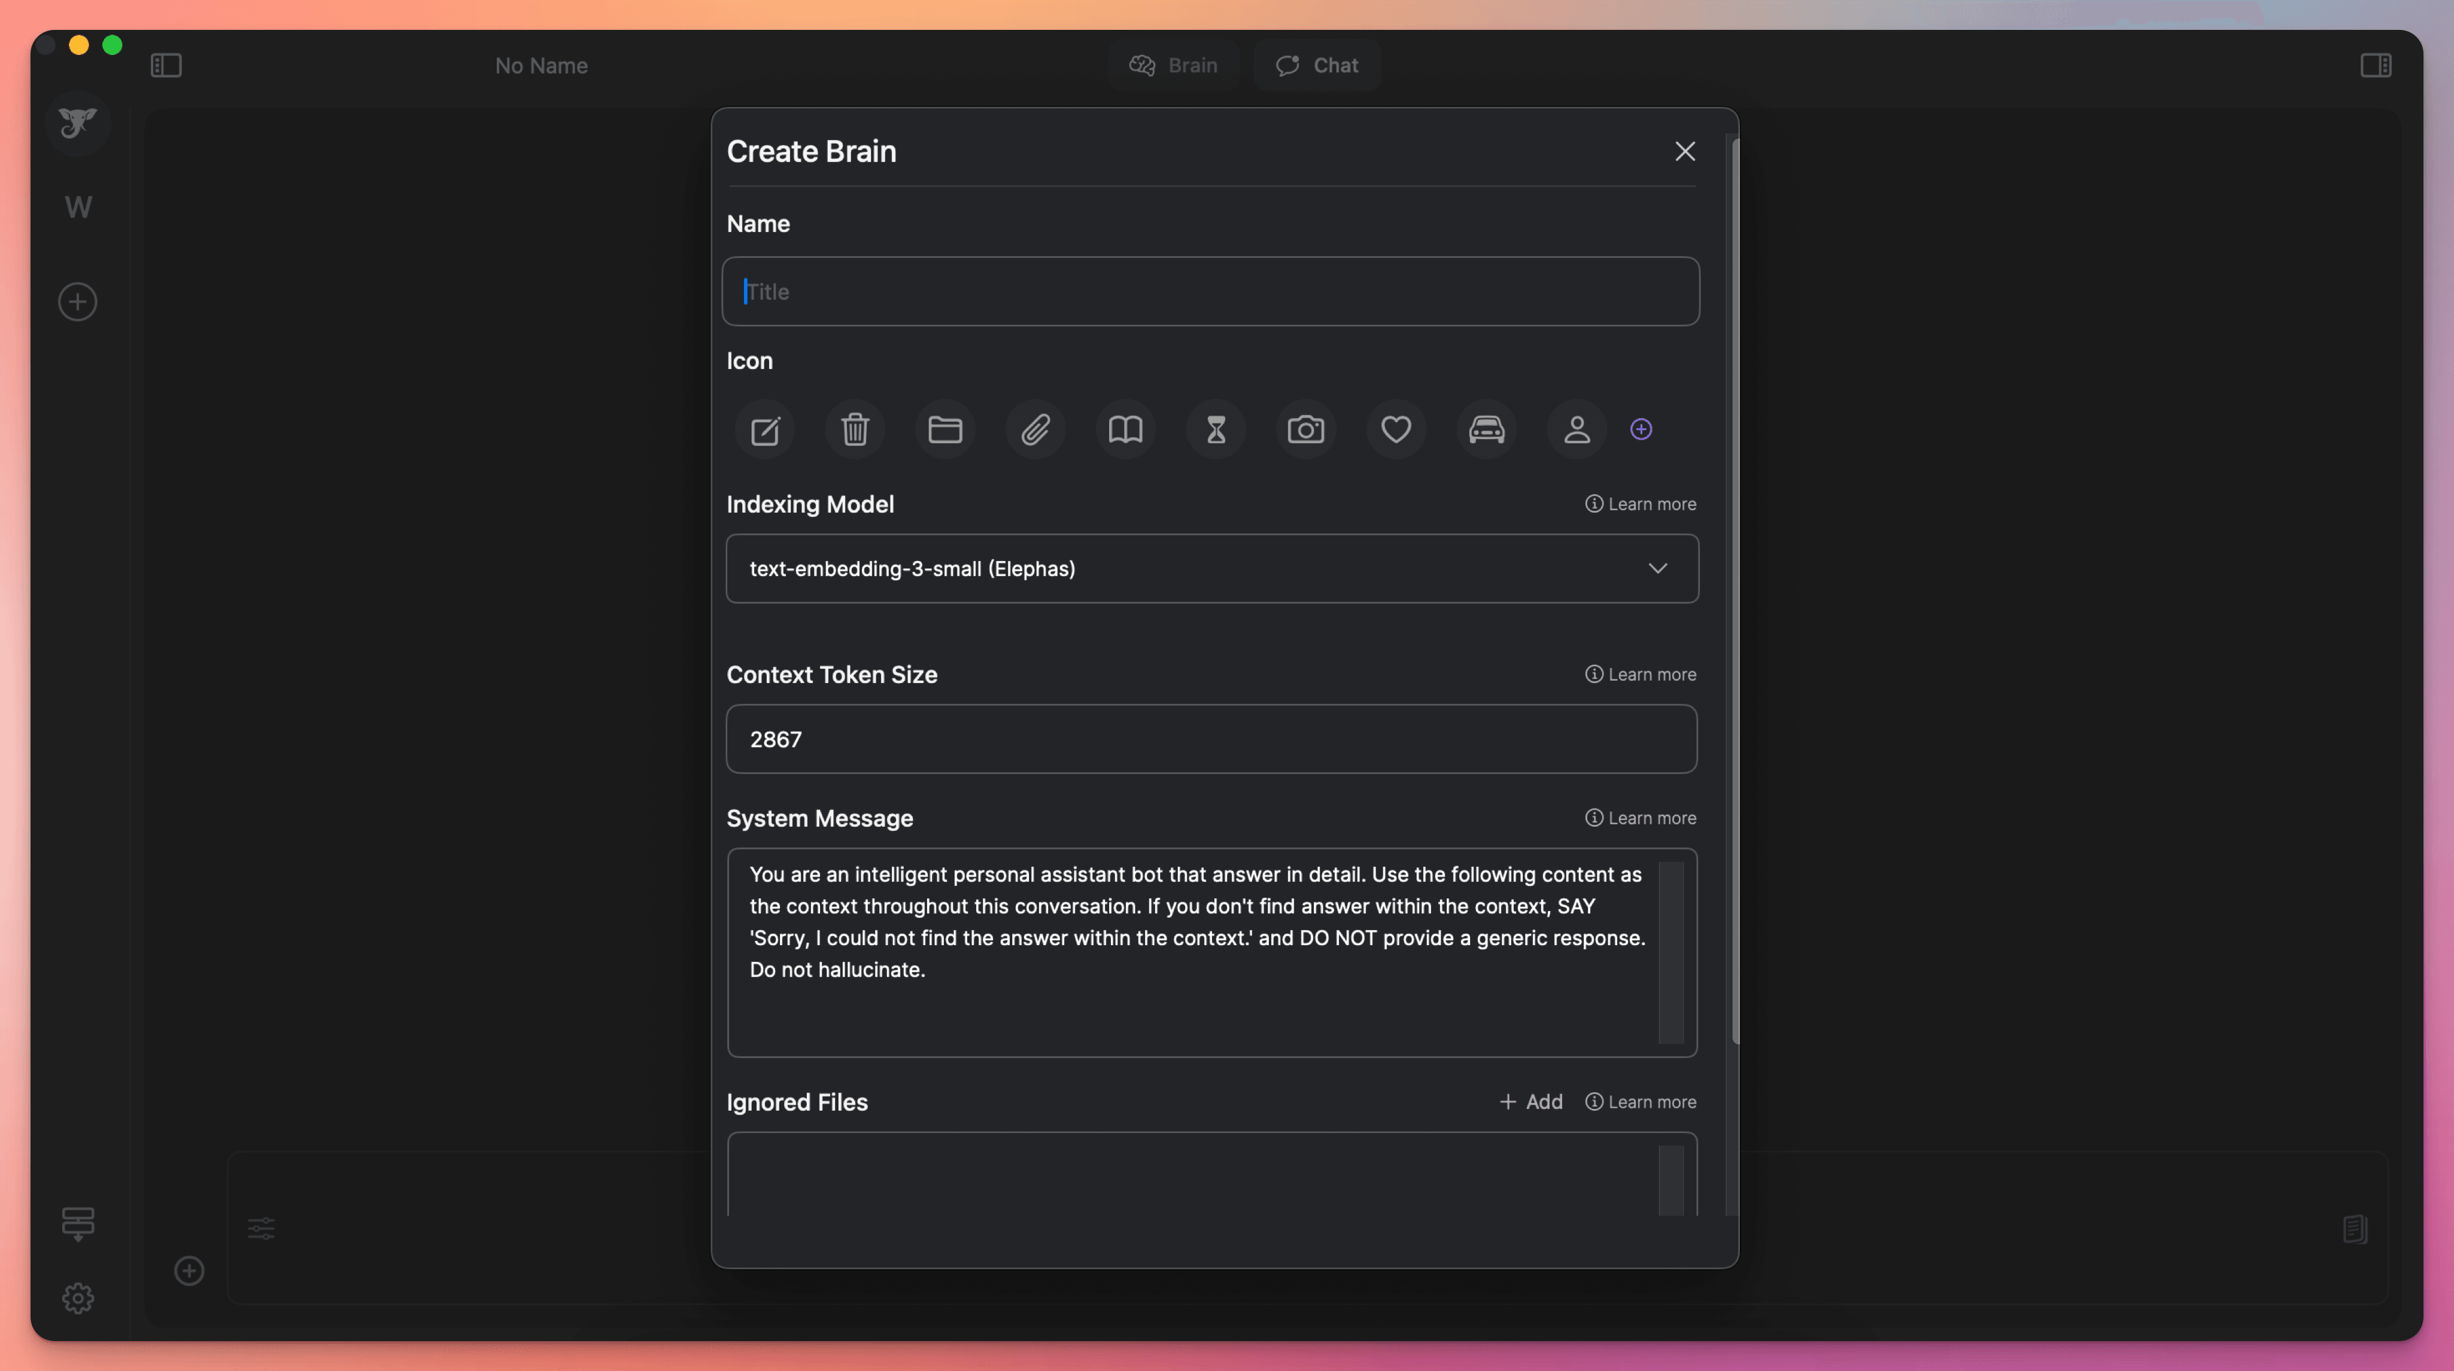The width and height of the screenshot is (2454, 1371).
Task: Click into the Name title field
Action: click(x=1210, y=291)
